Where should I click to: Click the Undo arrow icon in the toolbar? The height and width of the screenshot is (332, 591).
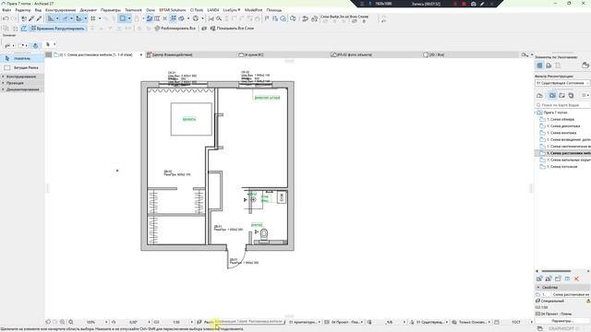pyautogui.click(x=6, y=18)
